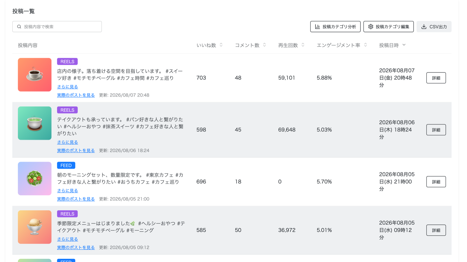Image resolution: width=467 pixels, height=262 pixels.
Task: Open 実際のポストを見る updated 2026/08/07 20:48
Action: 76,95
